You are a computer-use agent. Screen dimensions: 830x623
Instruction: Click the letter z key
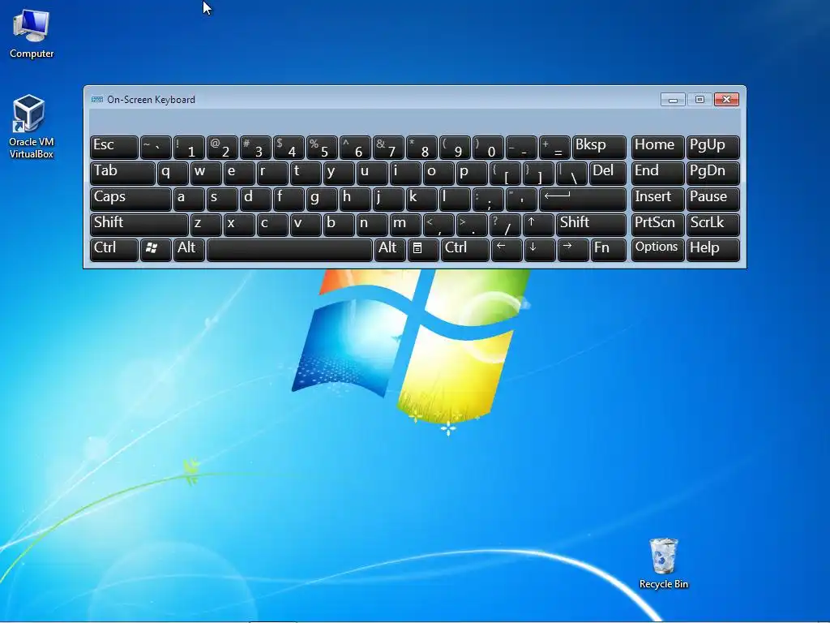tap(206, 224)
